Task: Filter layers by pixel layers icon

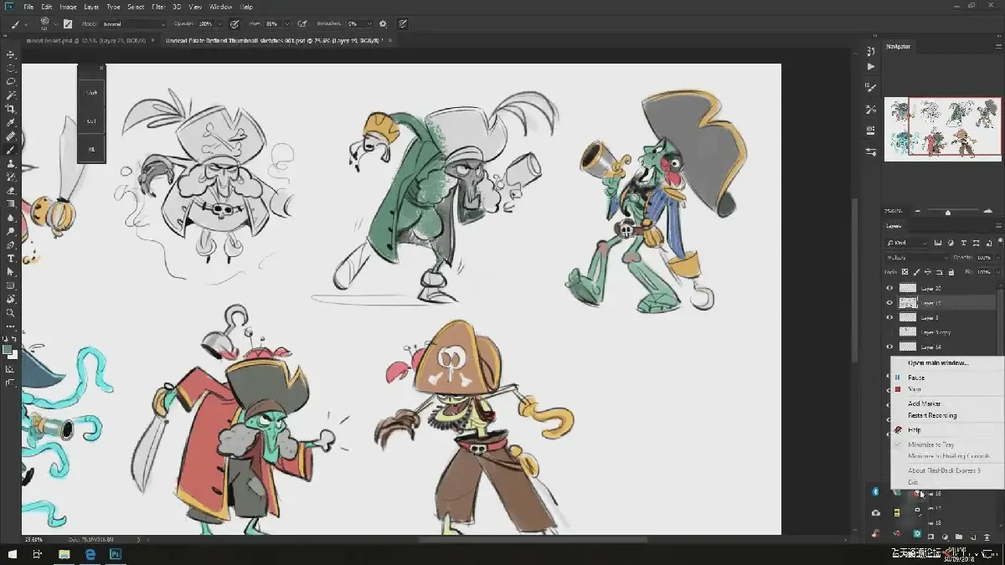Action: click(x=939, y=243)
